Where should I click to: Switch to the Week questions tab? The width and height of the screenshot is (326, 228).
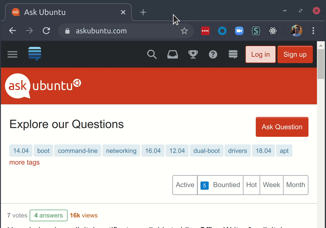(272, 185)
